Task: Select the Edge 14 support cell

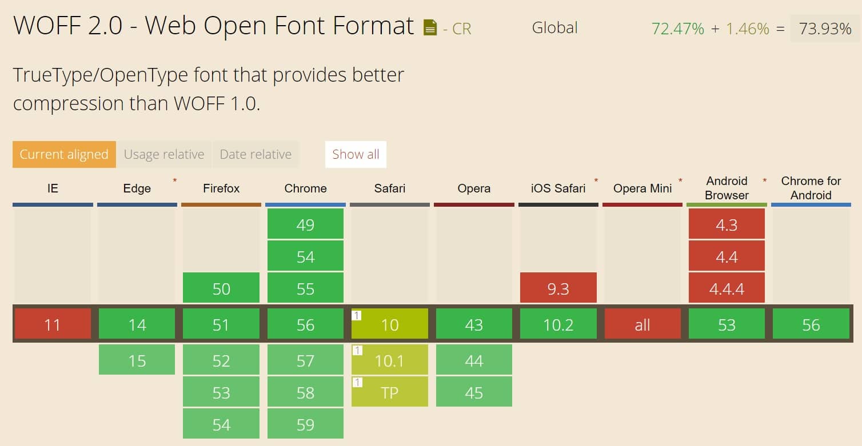Action: tap(137, 324)
